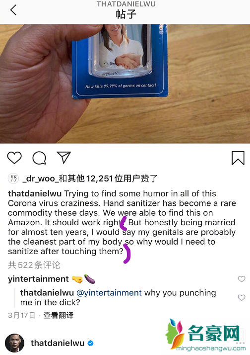Tap the @yintertainment mention in reply
This screenshot has width=250, height=355.
pyautogui.click(x=109, y=293)
